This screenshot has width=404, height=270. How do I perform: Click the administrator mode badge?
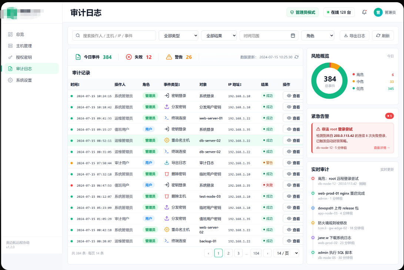click(x=302, y=12)
